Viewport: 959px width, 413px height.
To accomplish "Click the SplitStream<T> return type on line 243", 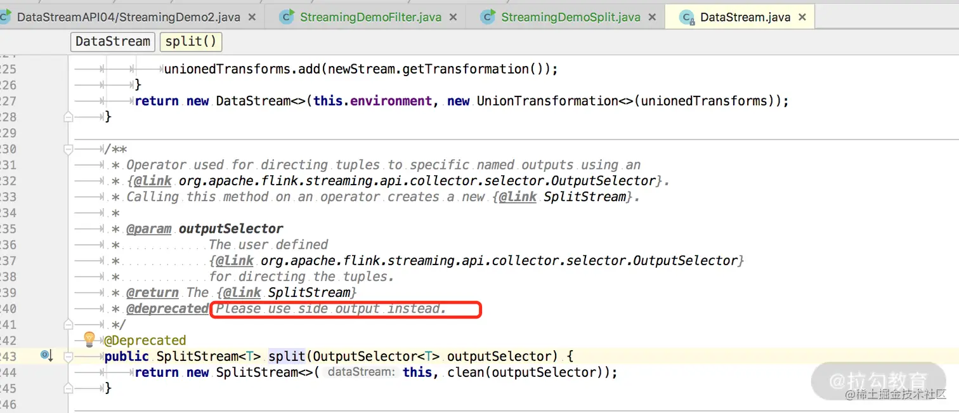I will click(x=209, y=357).
